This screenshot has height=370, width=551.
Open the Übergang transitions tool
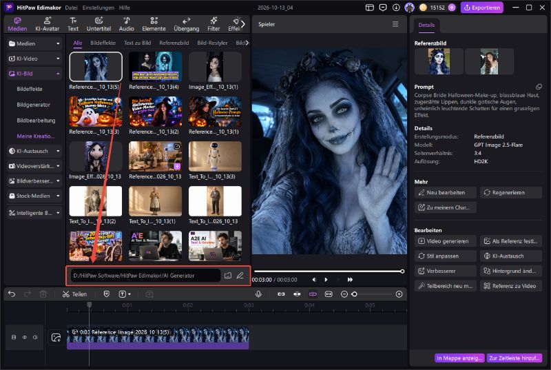(x=186, y=24)
